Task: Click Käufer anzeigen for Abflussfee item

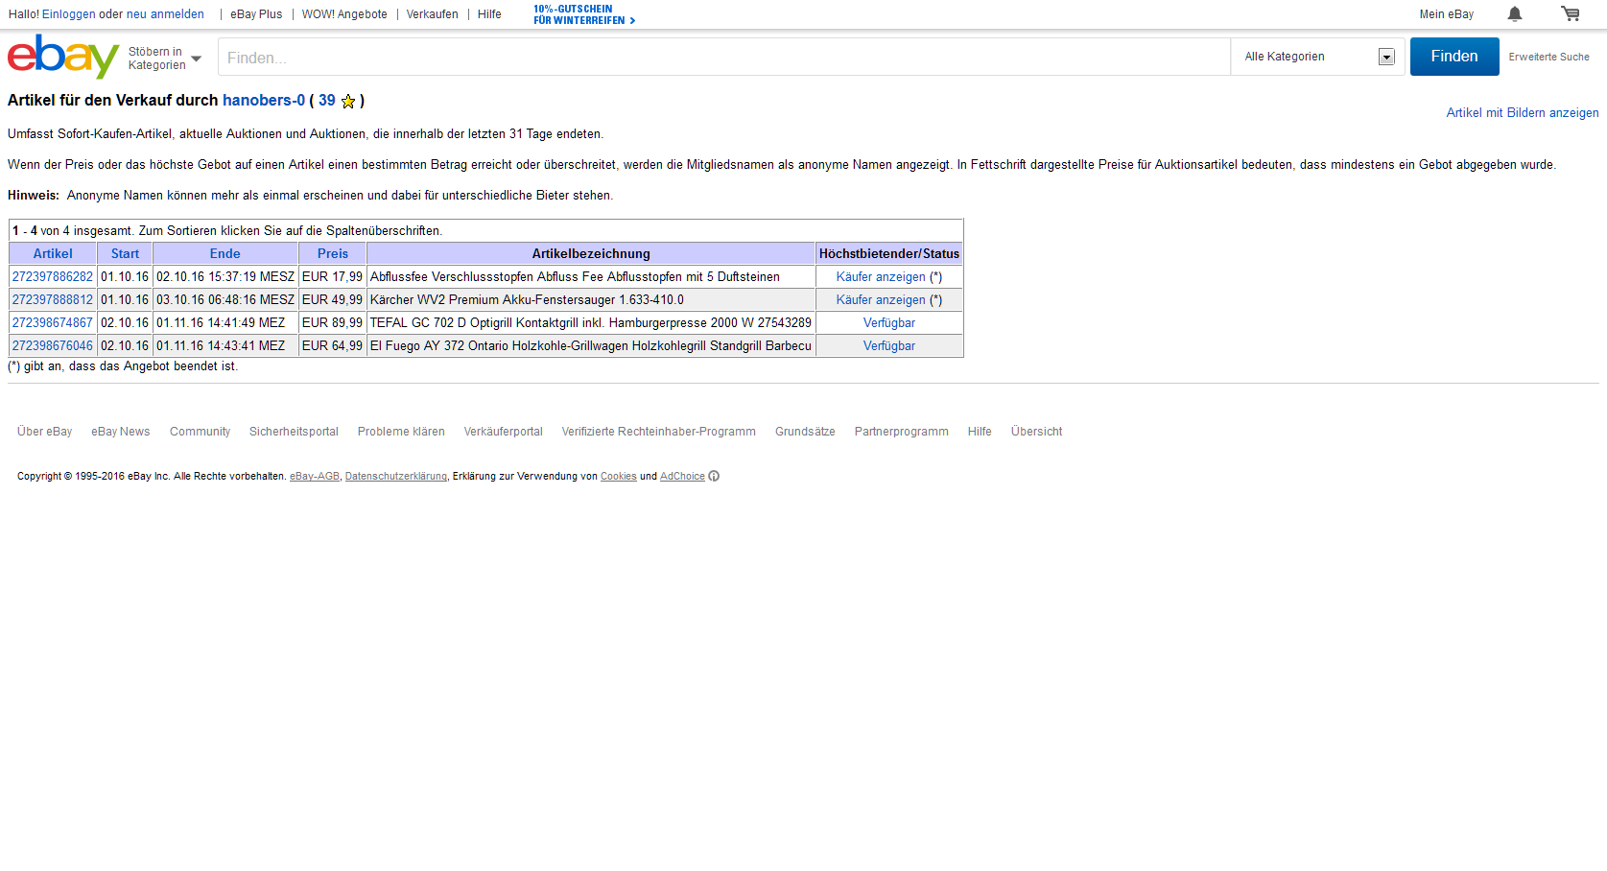Action: [x=881, y=276]
